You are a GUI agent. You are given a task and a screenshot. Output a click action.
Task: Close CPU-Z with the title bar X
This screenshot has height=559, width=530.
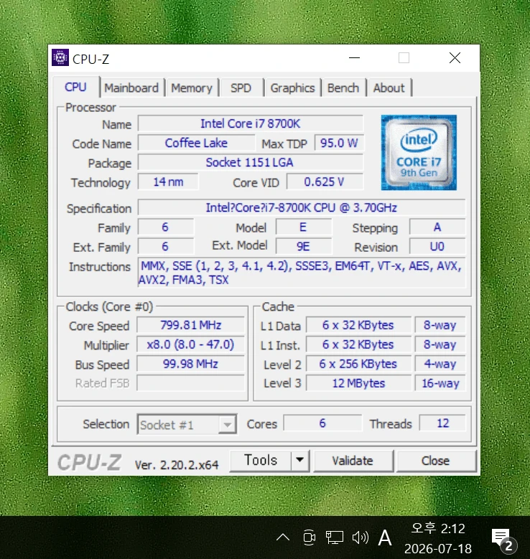point(455,57)
